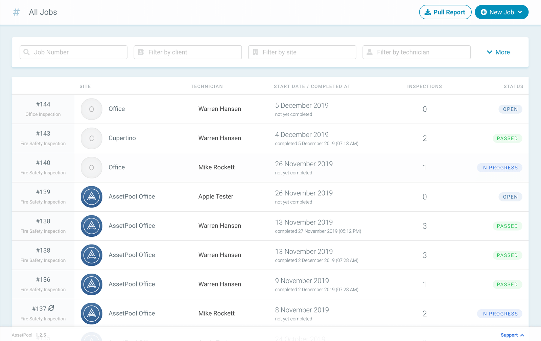Click the PASSED badge for job #143

coord(507,138)
